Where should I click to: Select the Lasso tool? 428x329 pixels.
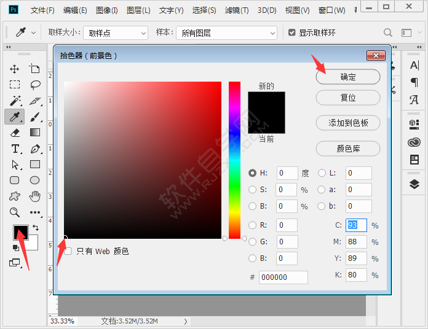[x=35, y=85]
